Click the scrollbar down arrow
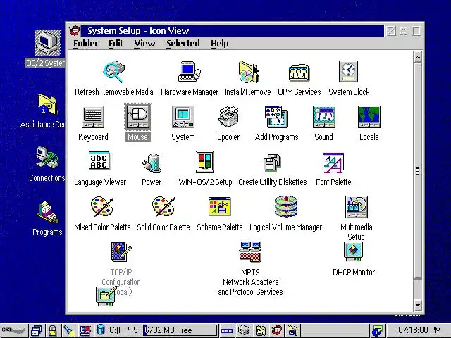 click(418, 305)
